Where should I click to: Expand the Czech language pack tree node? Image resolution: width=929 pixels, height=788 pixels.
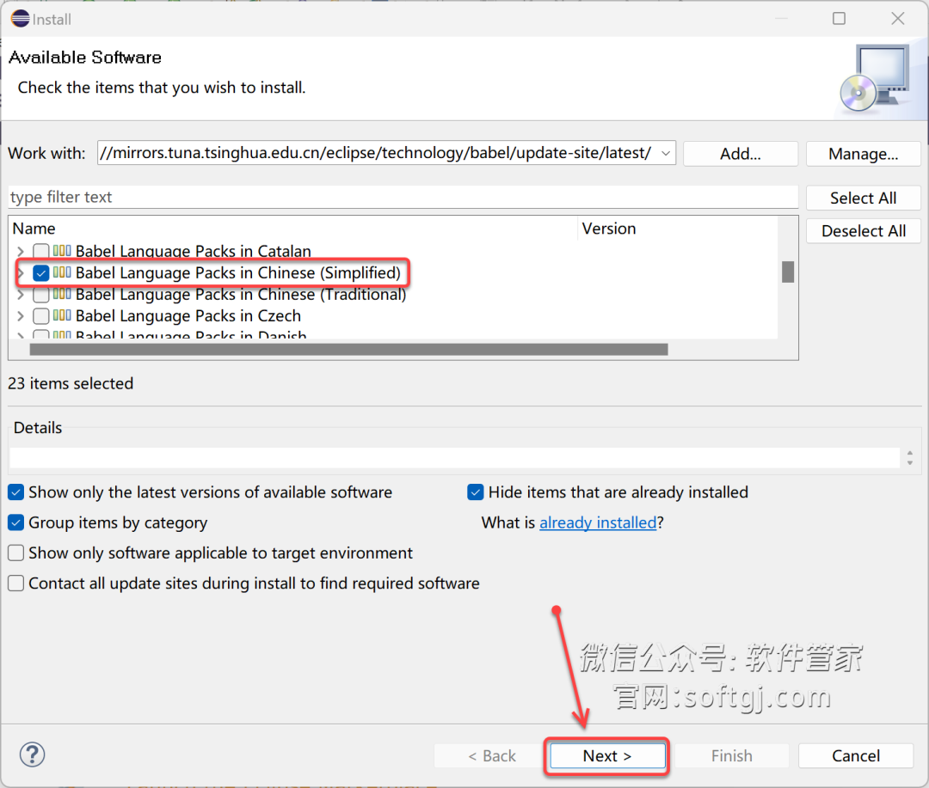(x=20, y=315)
